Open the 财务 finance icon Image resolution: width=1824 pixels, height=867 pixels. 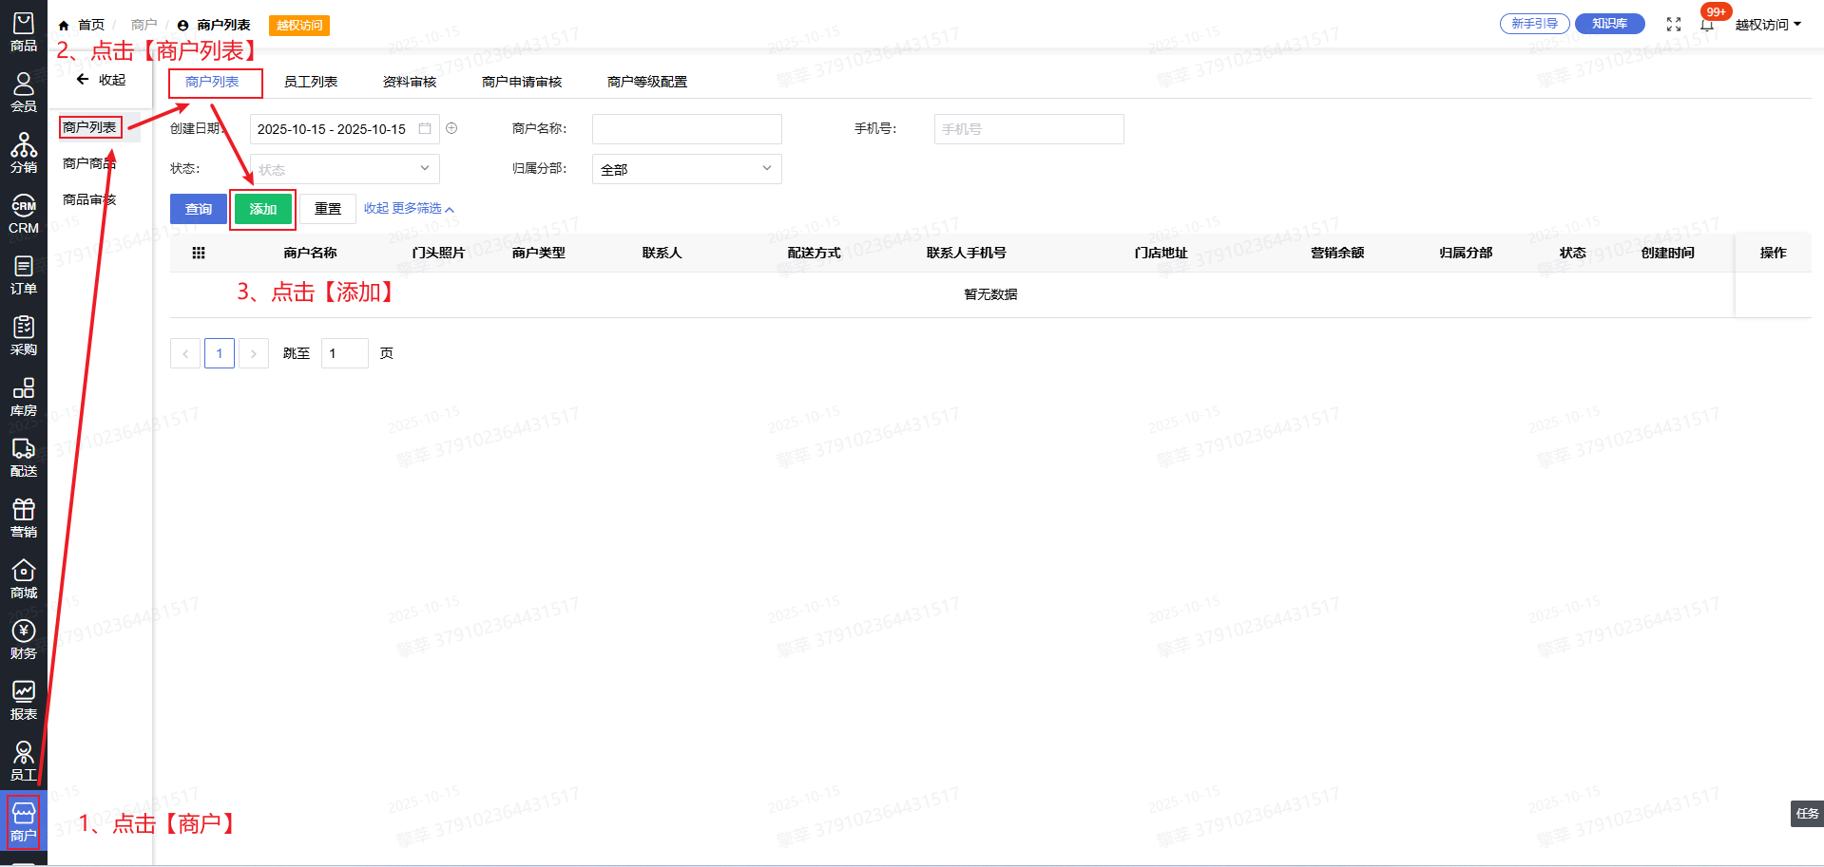click(24, 640)
